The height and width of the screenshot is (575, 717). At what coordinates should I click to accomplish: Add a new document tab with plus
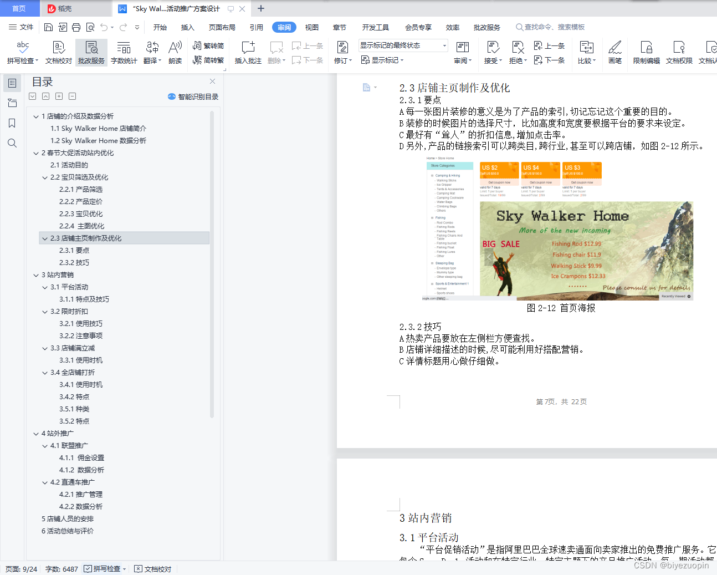pos(261,8)
